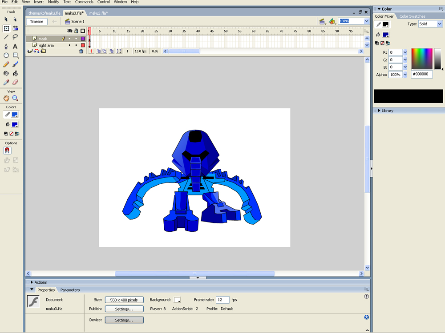
Task: Pick the Eraser tool
Action: coord(15,82)
